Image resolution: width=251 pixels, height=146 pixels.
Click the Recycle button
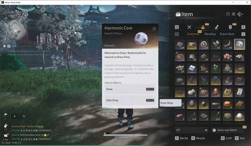click(x=198, y=138)
